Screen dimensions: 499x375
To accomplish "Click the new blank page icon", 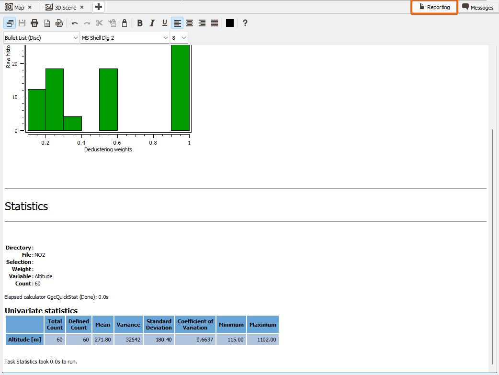I will [47, 23].
